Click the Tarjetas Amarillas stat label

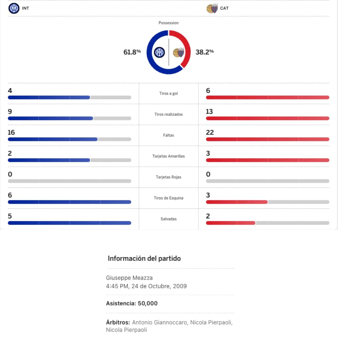click(x=168, y=156)
